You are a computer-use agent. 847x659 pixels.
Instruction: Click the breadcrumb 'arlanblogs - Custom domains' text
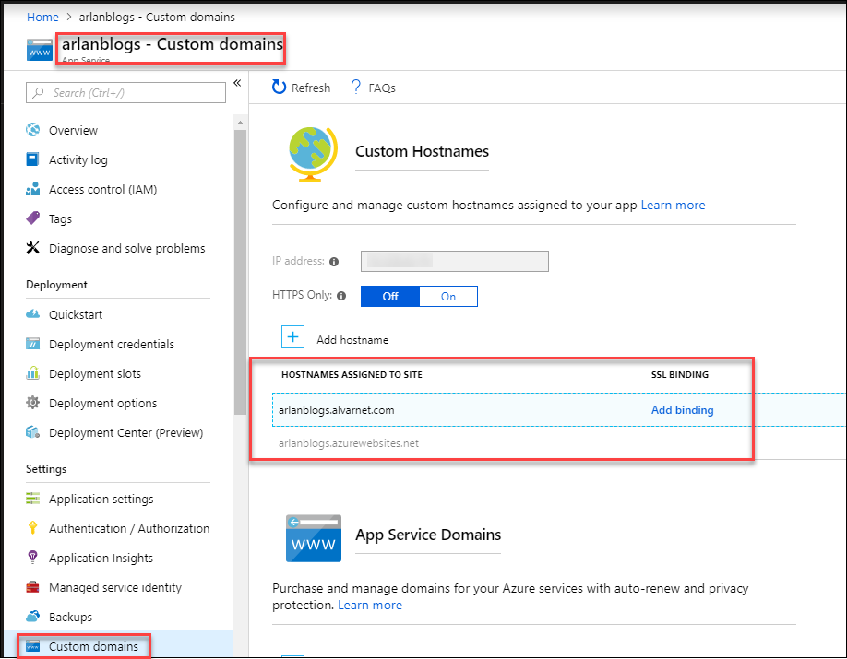(157, 18)
